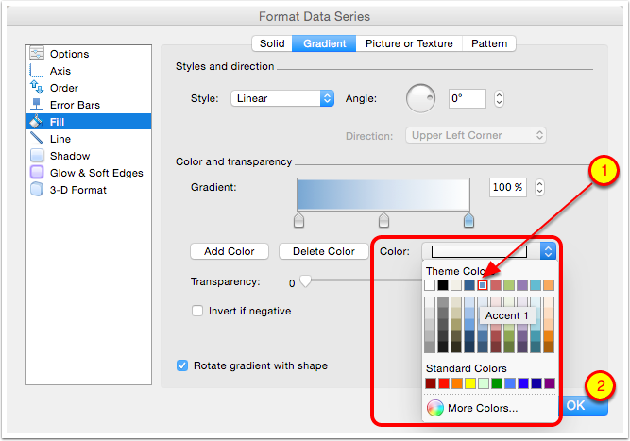Uncheck Rotate gradient with shape

pyautogui.click(x=182, y=365)
